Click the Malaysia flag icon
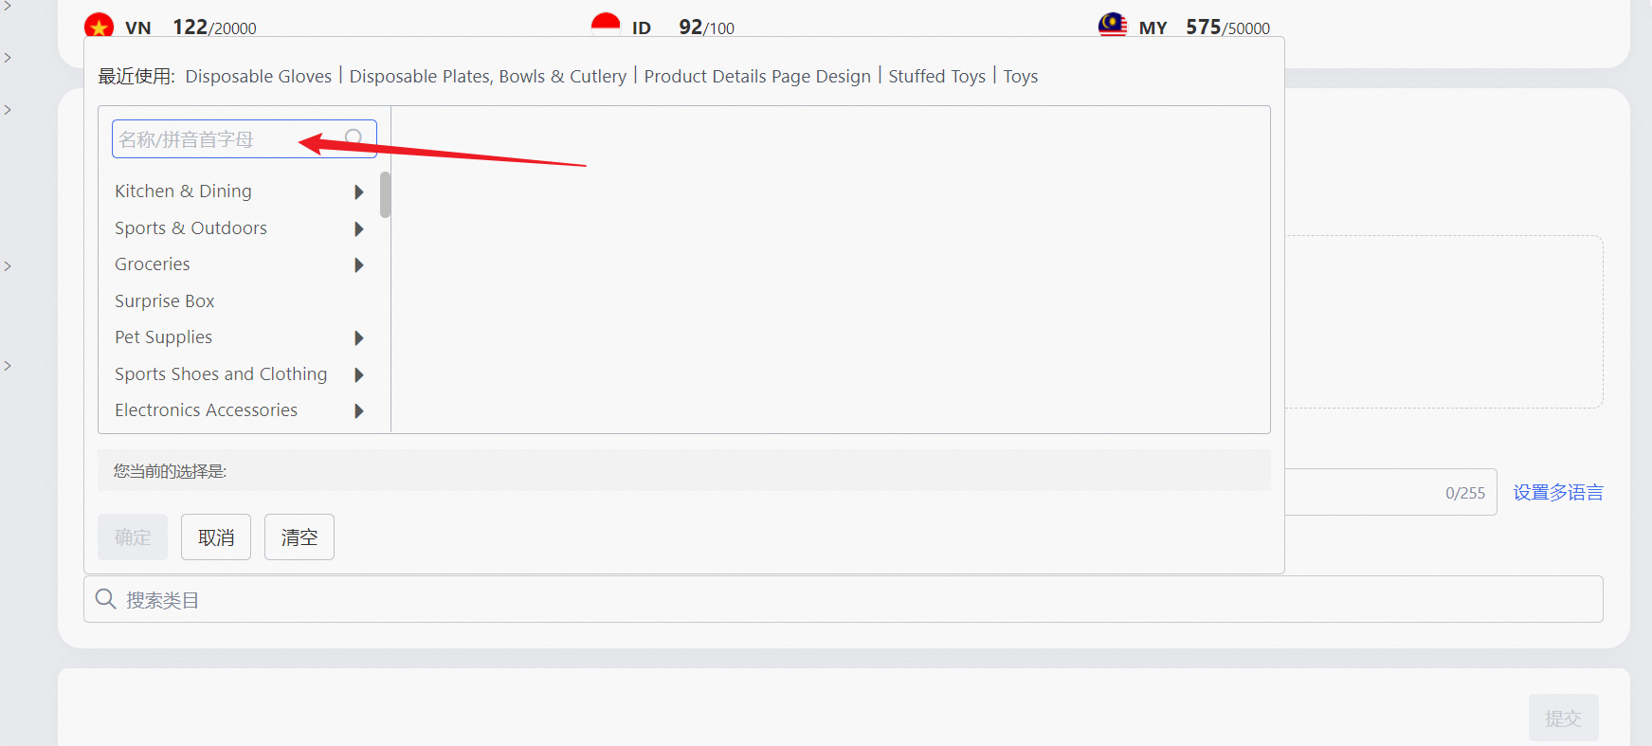1652x746 pixels. coord(1113,24)
